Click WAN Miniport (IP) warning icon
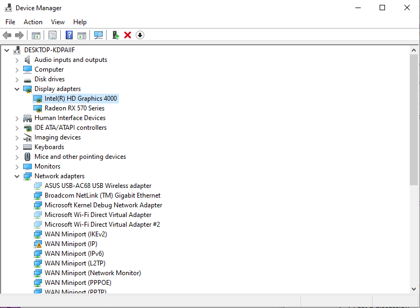The width and height of the screenshot is (420, 308). coord(38,244)
